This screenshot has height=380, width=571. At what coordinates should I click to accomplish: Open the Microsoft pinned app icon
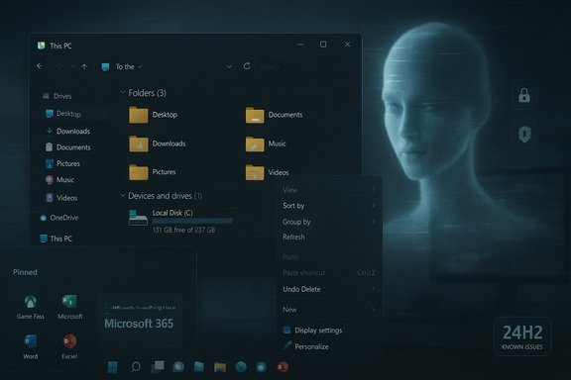[x=69, y=302]
